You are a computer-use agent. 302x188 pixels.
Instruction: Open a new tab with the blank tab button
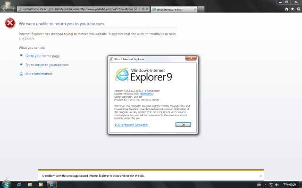point(201,9)
